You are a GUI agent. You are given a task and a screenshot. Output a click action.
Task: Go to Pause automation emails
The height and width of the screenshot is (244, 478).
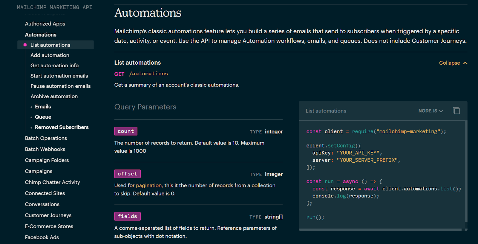60,86
